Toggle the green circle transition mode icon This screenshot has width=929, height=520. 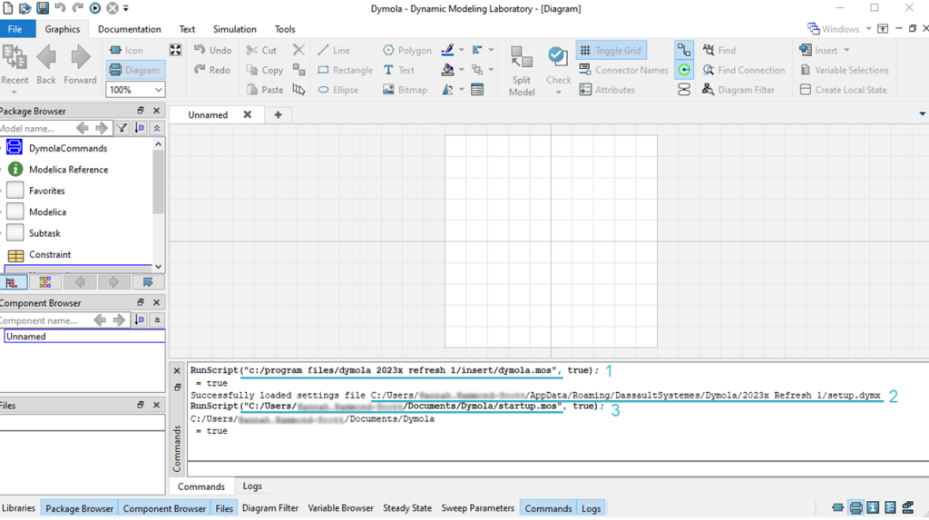[684, 70]
